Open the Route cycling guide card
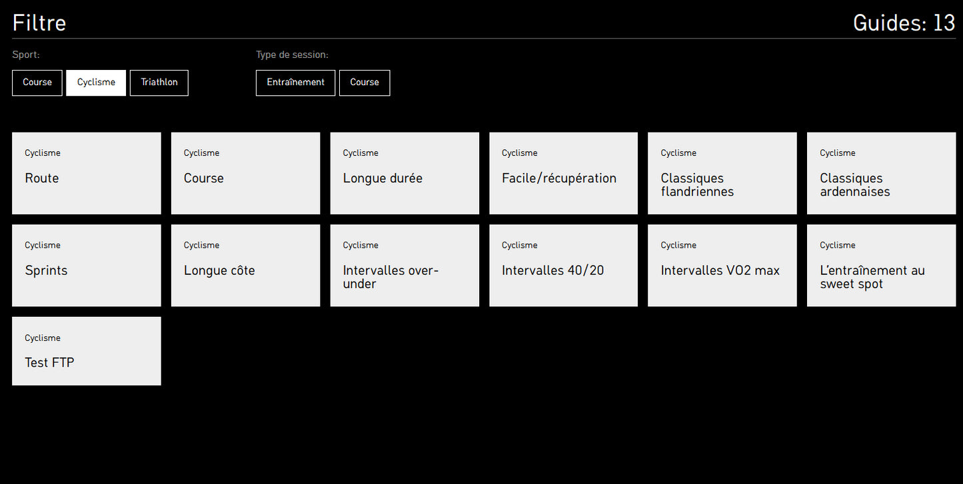This screenshot has height=484, width=963. point(87,173)
